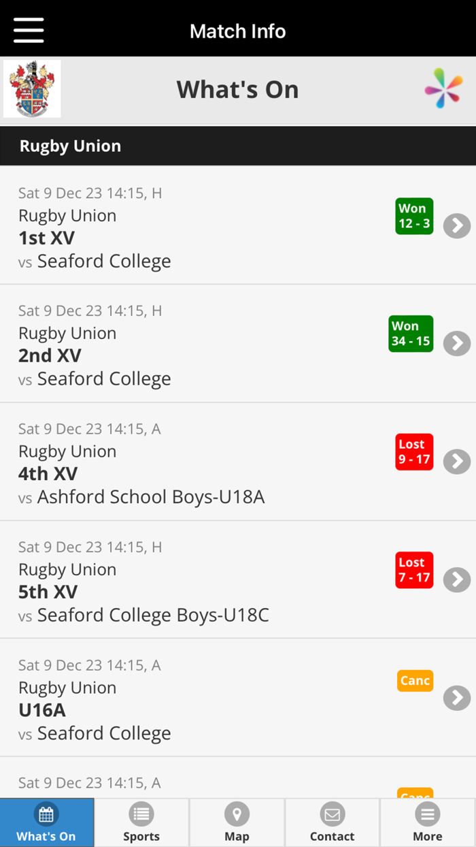Open the hamburger navigation menu
476x847 pixels.
(x=28, y=29)
